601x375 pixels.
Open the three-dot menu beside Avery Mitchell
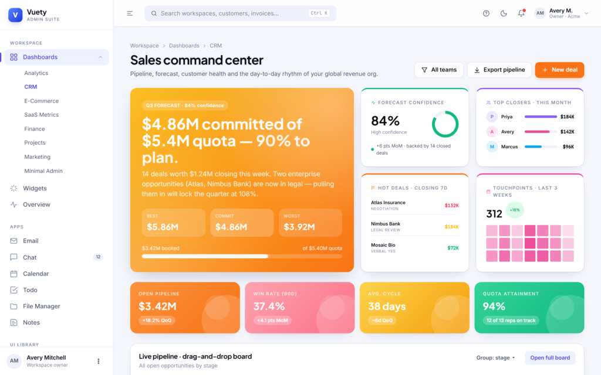[x=99, y=361]
